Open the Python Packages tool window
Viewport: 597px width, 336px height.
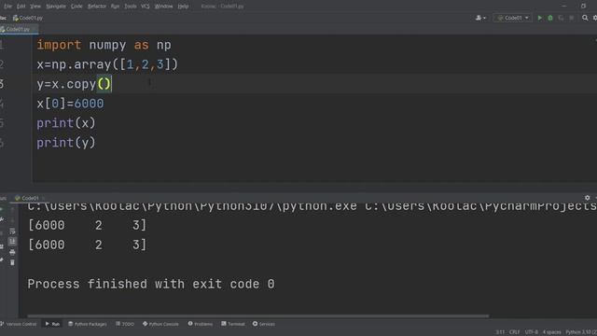click(87, 324)
